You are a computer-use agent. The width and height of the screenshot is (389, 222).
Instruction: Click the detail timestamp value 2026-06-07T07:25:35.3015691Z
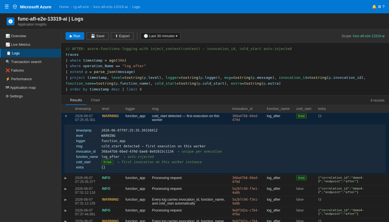pyautogui.click(x=129, y=130)
